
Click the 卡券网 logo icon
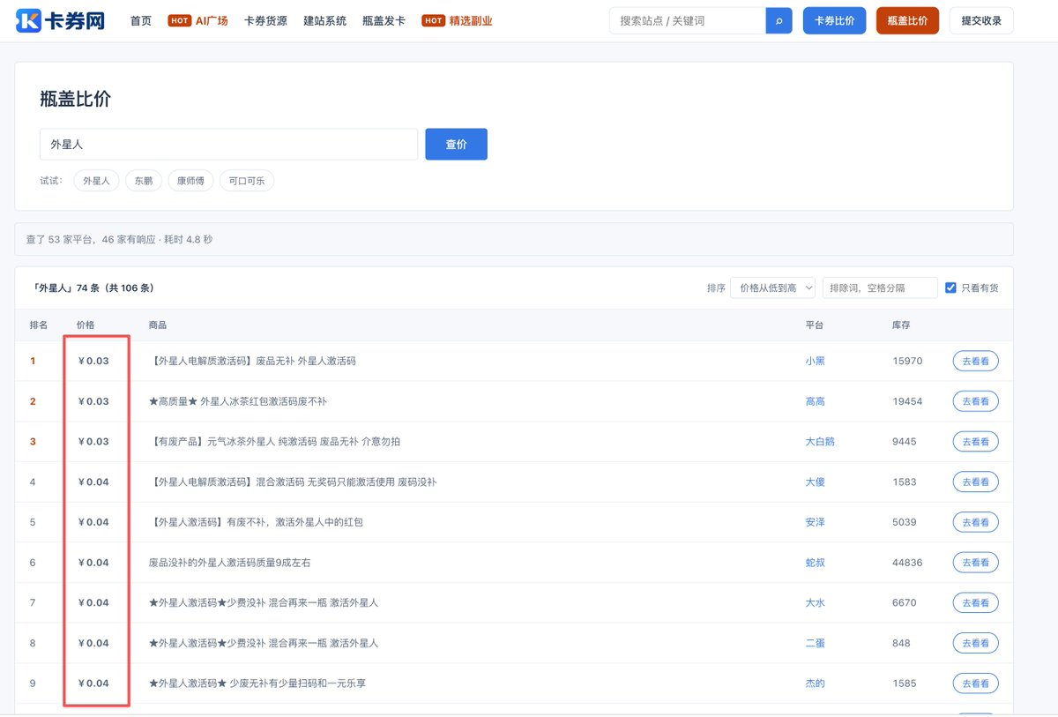[28, 20]
